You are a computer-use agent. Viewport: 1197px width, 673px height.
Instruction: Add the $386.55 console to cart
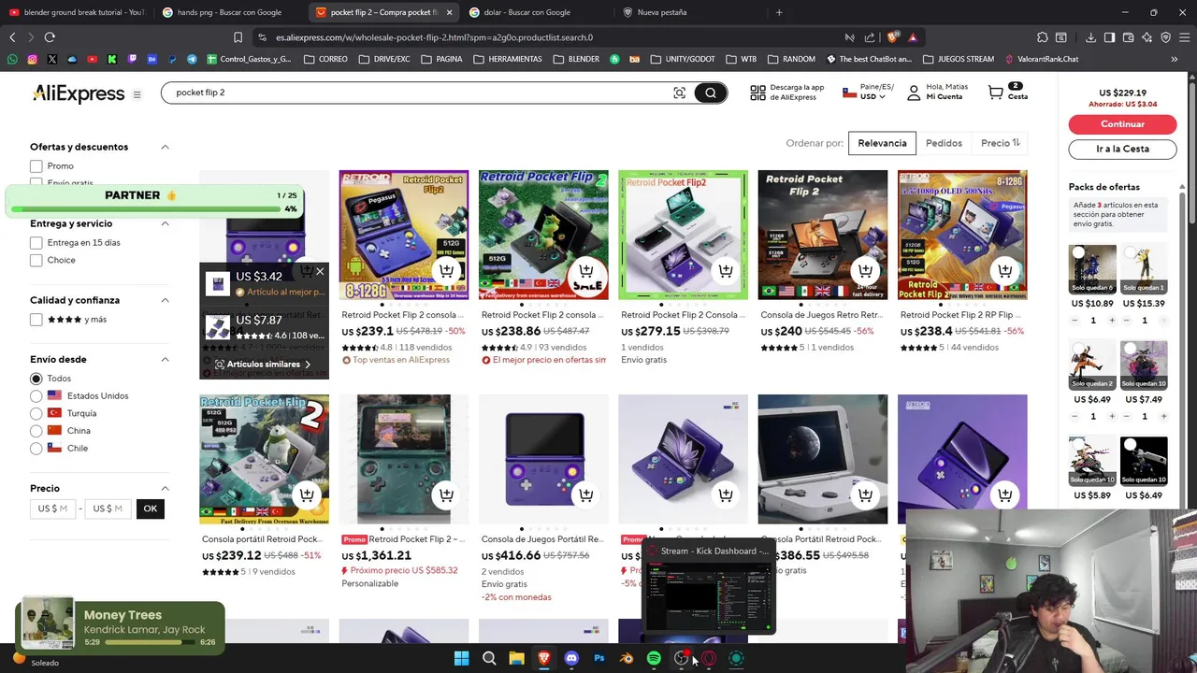[x=865, y=494]
